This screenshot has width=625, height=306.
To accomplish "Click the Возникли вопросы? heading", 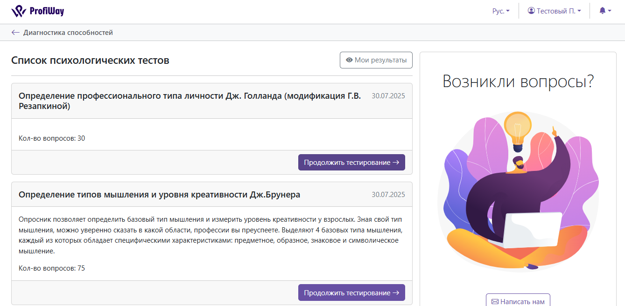I will (x=518, y=82).
